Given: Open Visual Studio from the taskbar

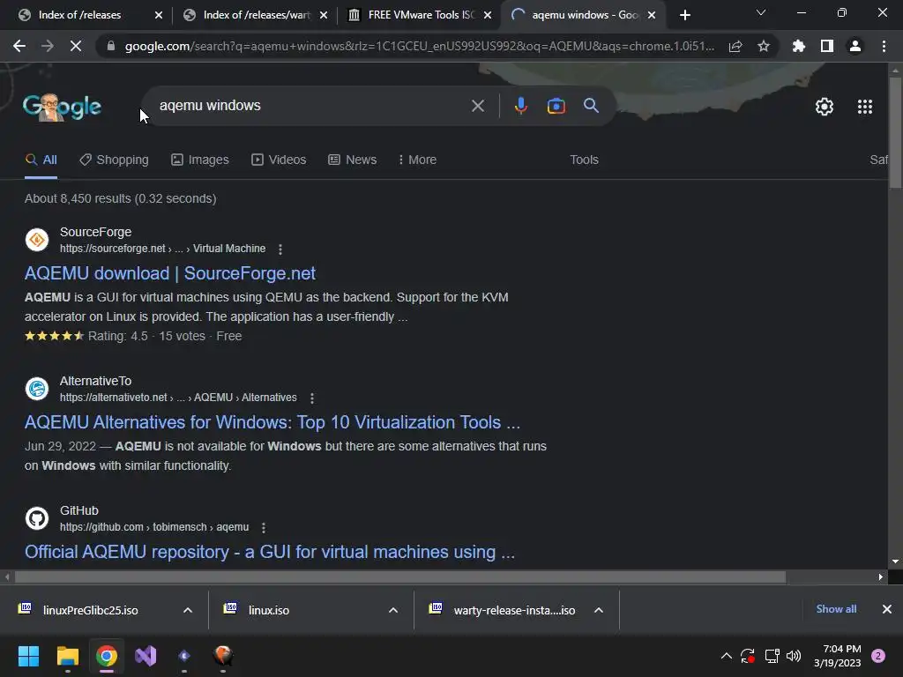Looking at the screenshot, I should (x=146, y=656).
